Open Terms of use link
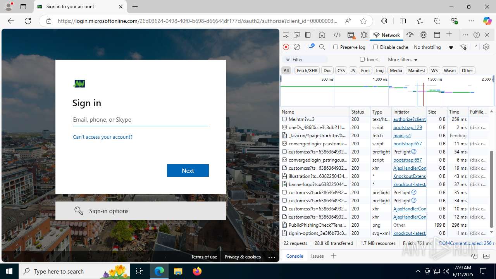This screenshot has height=279, width=496. coord(204,257)
